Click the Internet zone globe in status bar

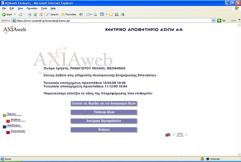coord(208,159)
